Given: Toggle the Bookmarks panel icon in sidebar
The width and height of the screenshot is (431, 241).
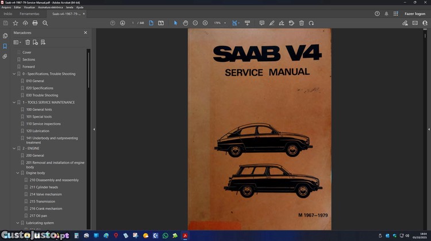Looking at the screenshot, I should point(5,46).
